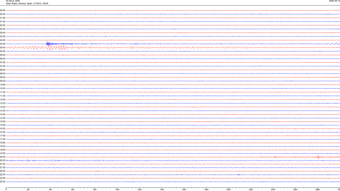Select the 07:00 time row label
The image size is (340, 191).
2,63
